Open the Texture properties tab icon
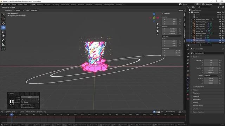 [188, 99]
